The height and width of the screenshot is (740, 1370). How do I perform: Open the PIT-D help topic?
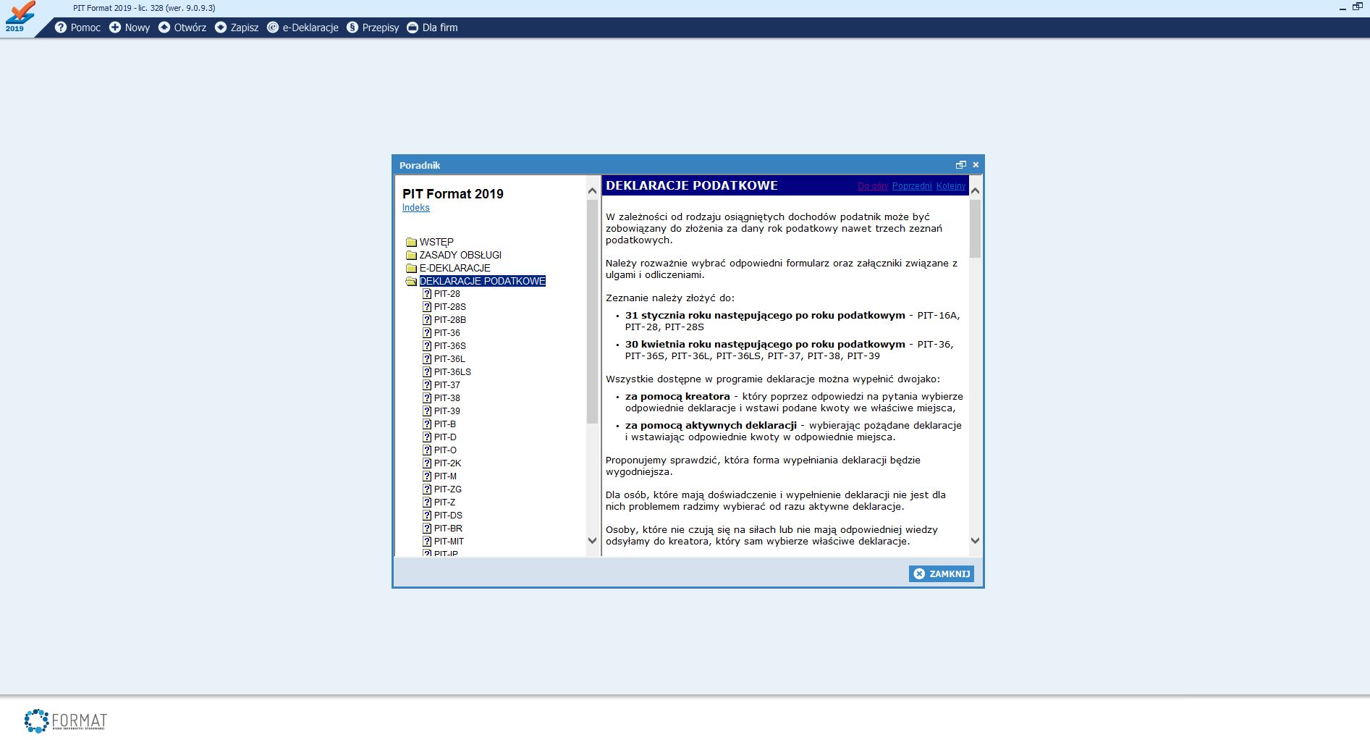445,437
